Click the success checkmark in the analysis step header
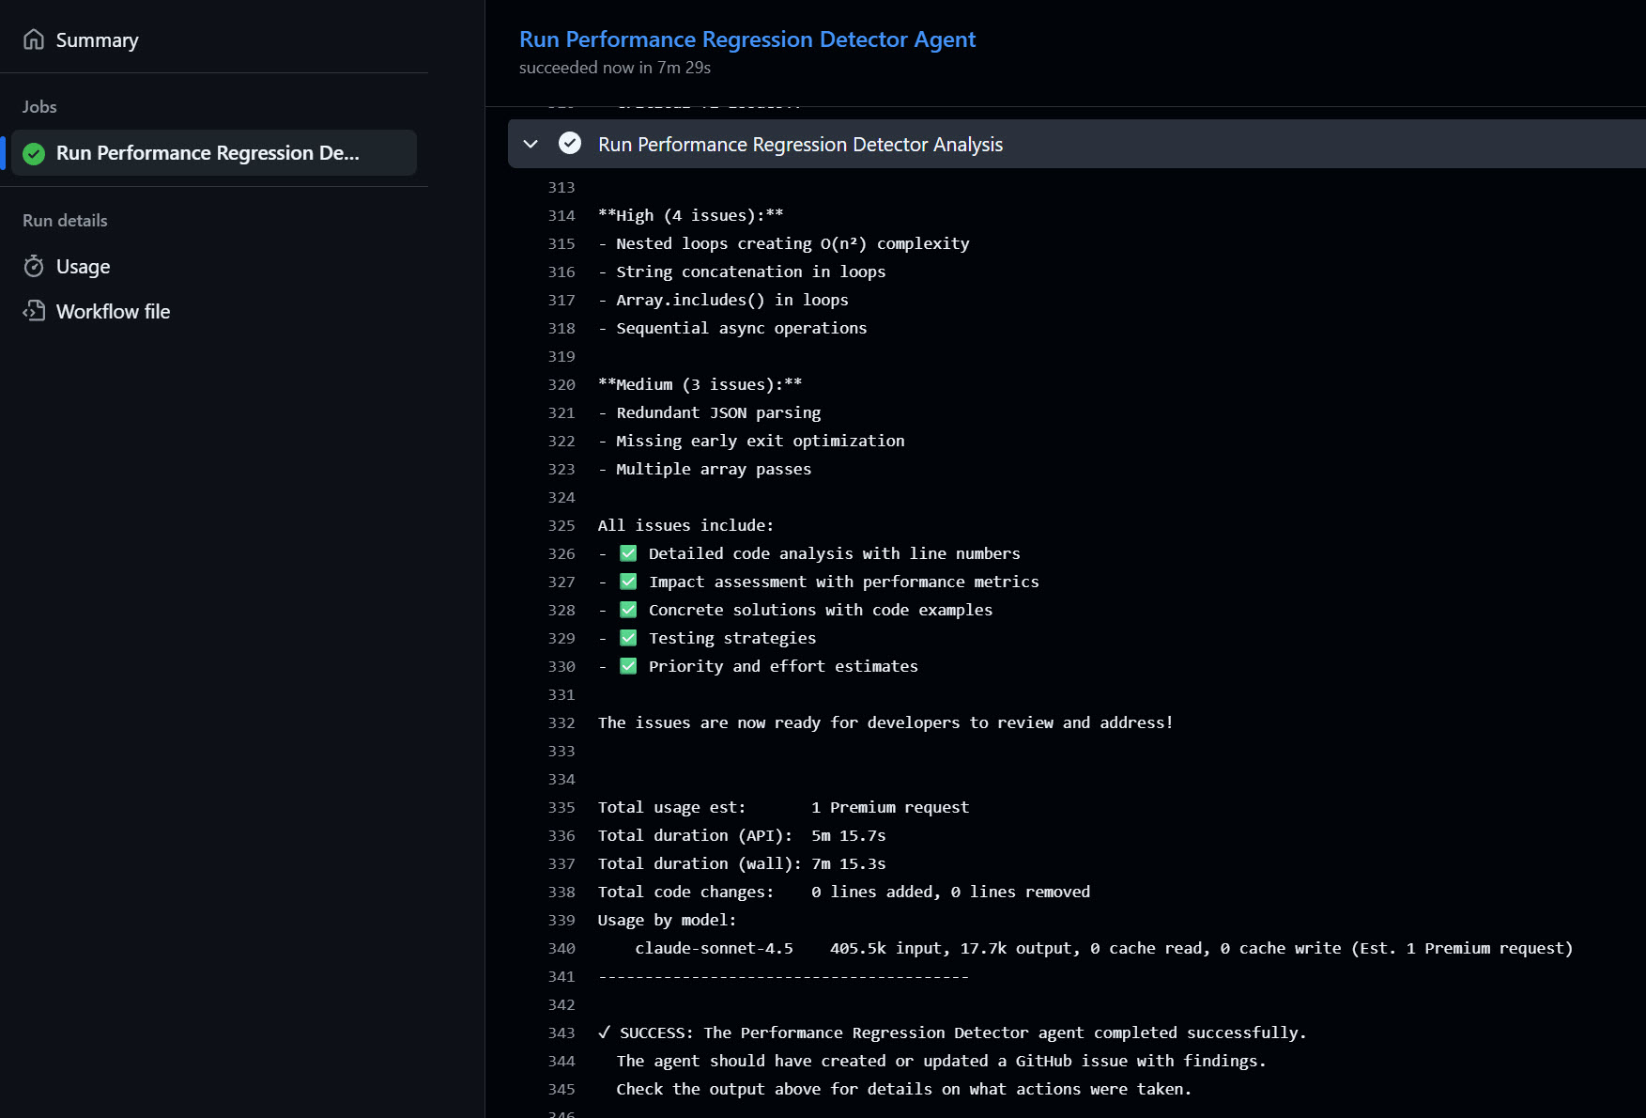The image size is (1646, 1118). [570, 144]
